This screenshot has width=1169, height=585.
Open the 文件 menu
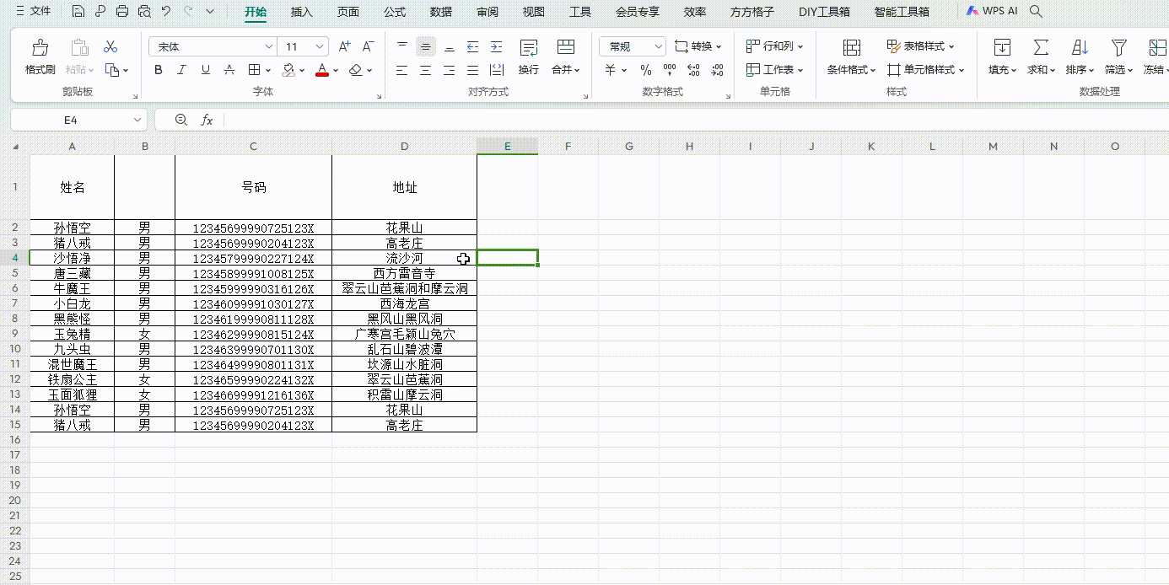(32, 12)
